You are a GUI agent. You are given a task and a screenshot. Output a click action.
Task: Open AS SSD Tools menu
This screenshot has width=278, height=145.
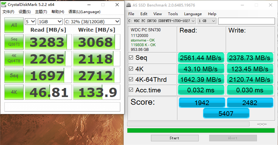(x=173, y=14)
